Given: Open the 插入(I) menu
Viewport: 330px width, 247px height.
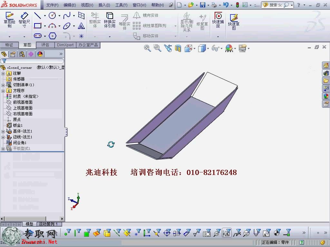Looking at the screenshot, I should point(104,5).
